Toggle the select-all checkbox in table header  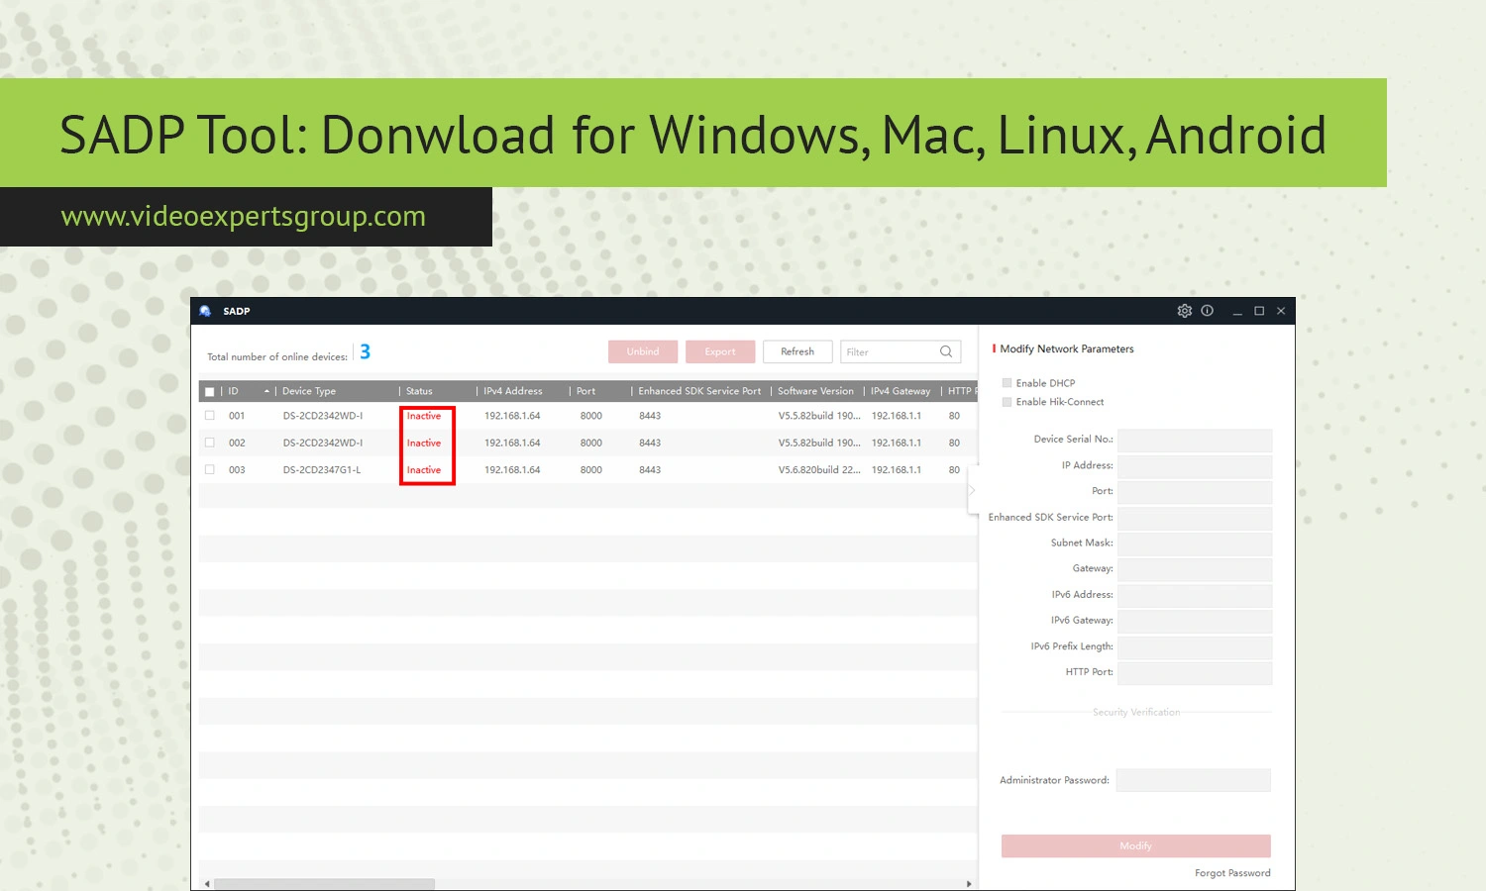[x=209, y=392]
